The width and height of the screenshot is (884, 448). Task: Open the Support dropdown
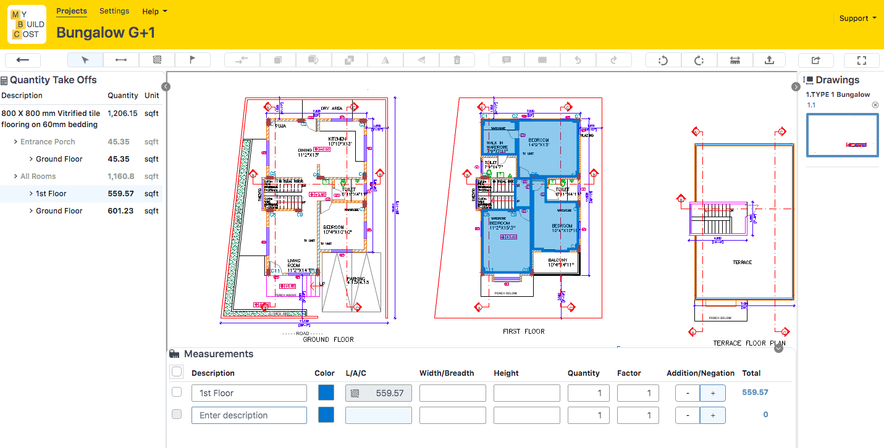click(x=857, y=19)
